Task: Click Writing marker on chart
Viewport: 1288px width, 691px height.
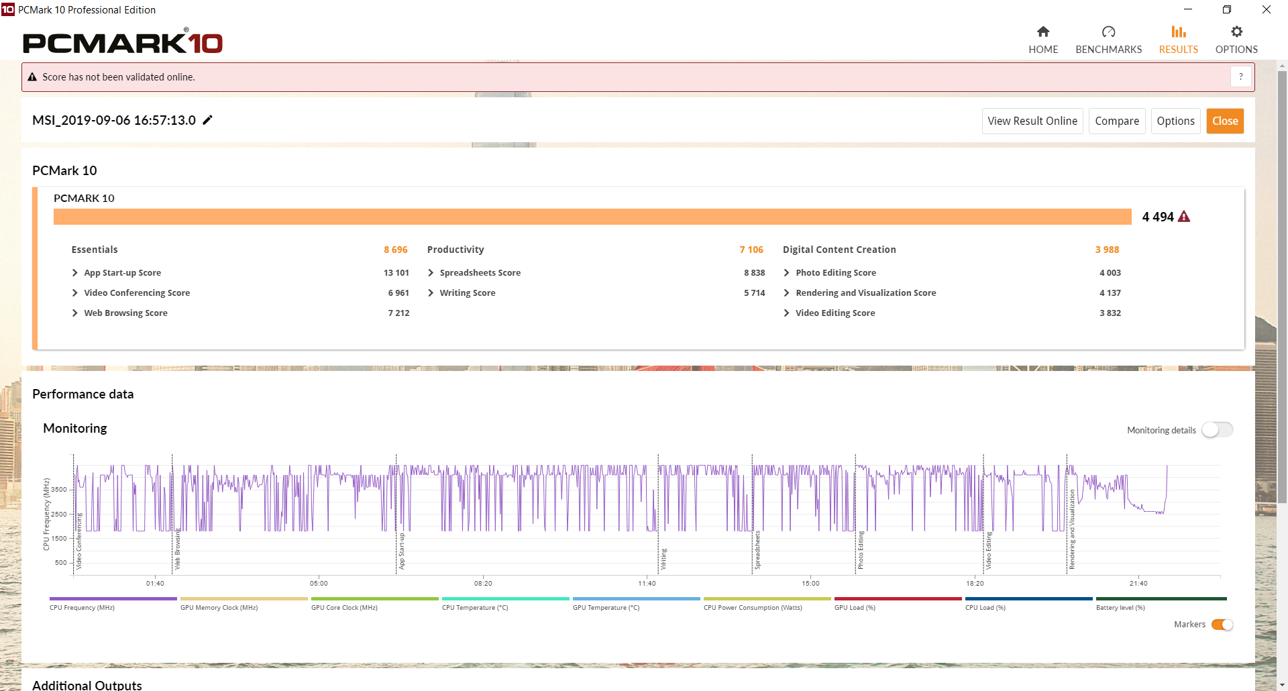Action: [664, 559]
